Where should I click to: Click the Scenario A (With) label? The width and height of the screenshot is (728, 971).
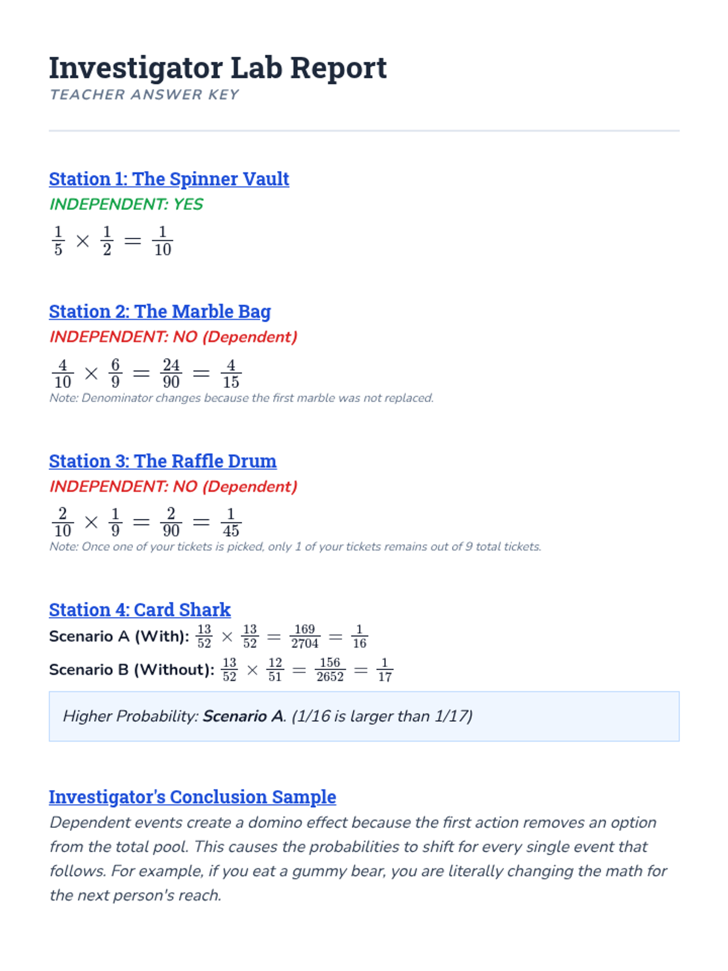(119, 637)
